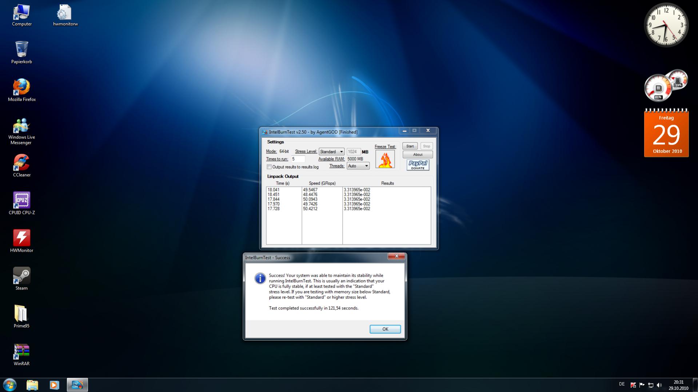Select the HWMonitor desktop shortcut
Screen dimensions: 698x392
[x=22, y=242]
